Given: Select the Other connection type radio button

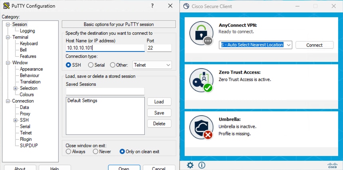Looking at the screenshot, I should pos(112,65).
